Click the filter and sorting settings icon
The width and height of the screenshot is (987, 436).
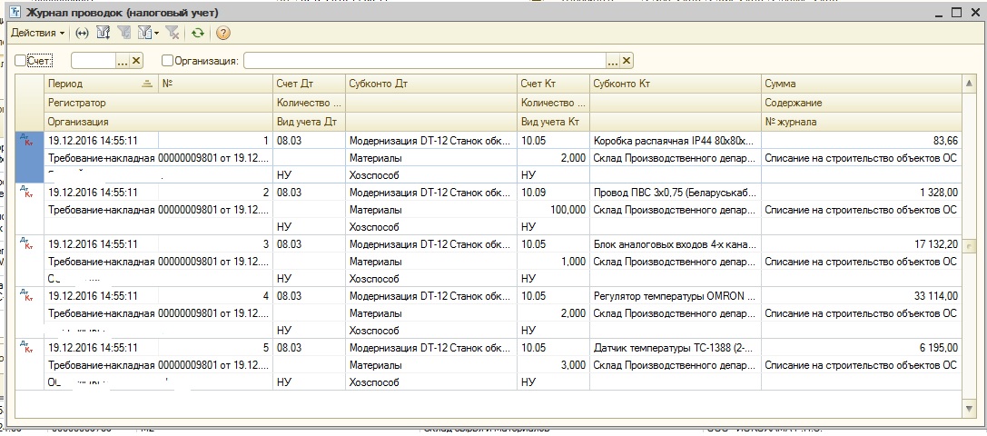103,33
